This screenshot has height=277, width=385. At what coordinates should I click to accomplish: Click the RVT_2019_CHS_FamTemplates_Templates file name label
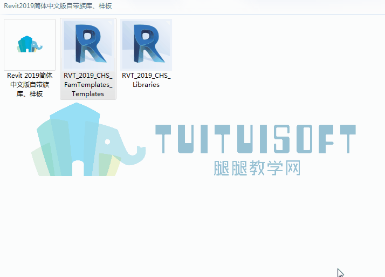coord(88,85)
